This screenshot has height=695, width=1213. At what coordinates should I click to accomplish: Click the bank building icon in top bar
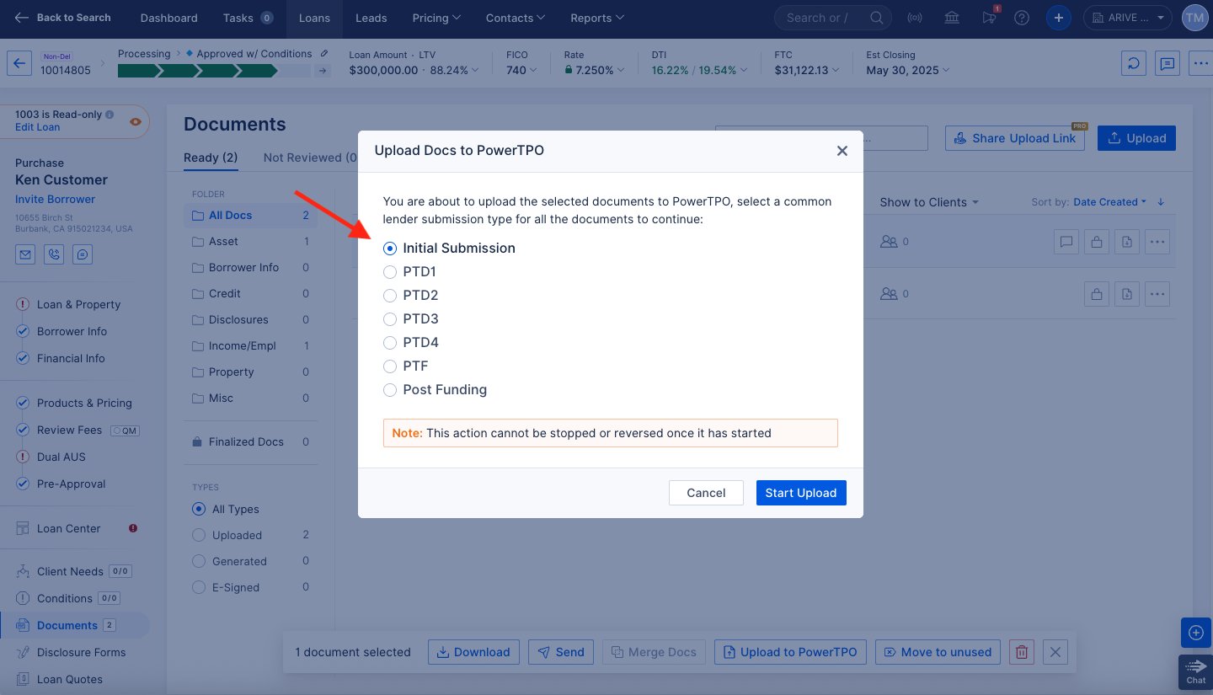click(952, 18)
